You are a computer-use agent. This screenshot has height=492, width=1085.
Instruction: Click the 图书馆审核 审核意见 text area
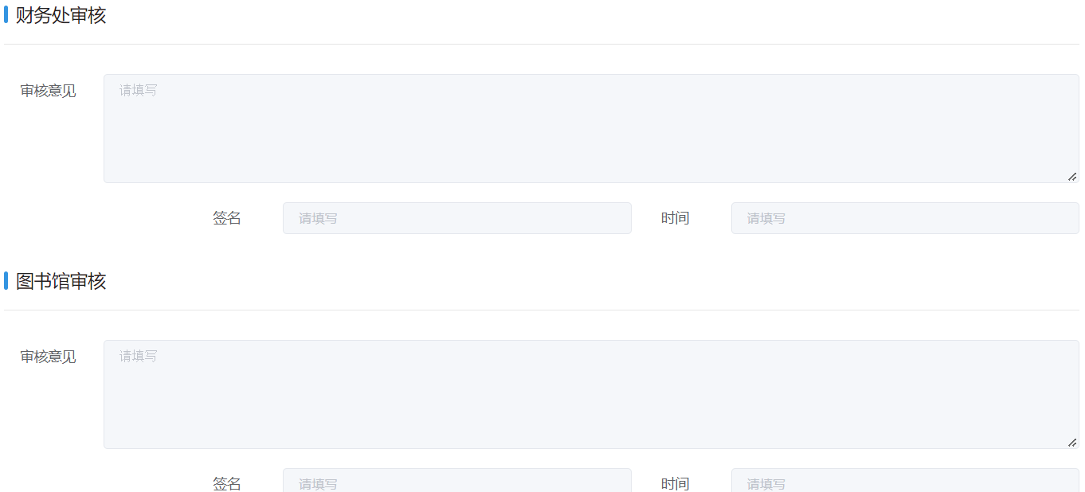[x=591, y=395]
